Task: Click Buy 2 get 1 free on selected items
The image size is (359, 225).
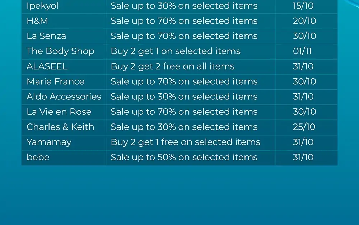Action: click(186, 142)
